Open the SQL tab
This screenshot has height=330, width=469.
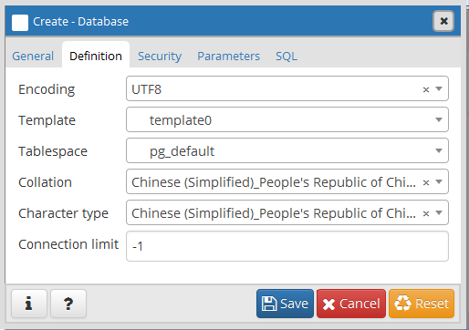287,57
